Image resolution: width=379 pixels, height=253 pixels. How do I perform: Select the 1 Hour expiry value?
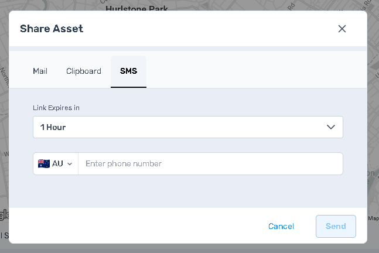tap(53, 127)
